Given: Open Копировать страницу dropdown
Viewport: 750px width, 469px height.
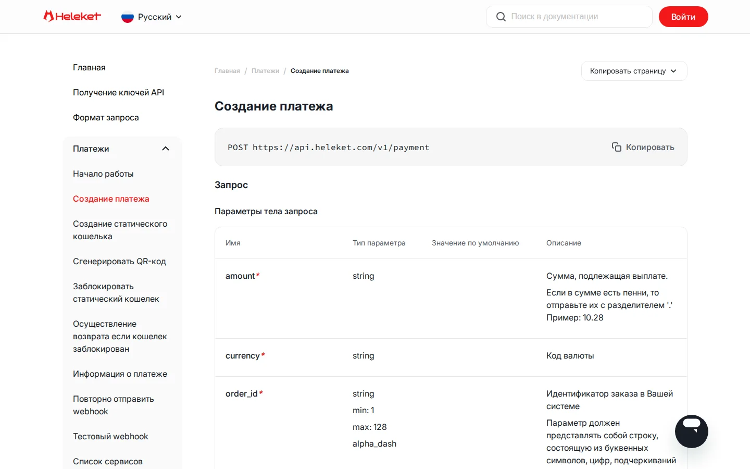Looking at the screenshot, I should pyautogui.click(x=634, y=71).
